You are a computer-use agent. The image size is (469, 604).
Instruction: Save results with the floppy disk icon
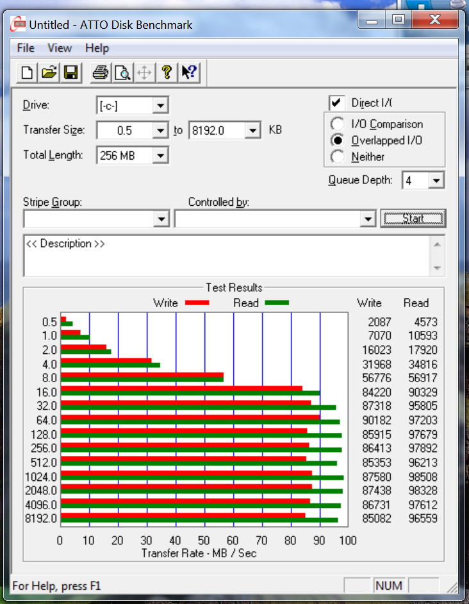[x=71, y=72]
